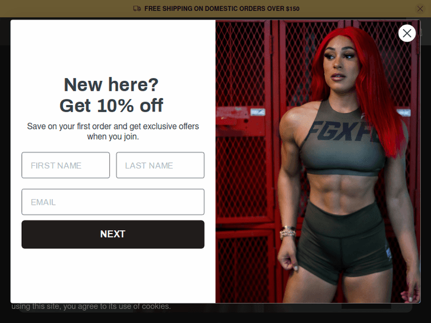Focus the FIRST NAME field

66,165
